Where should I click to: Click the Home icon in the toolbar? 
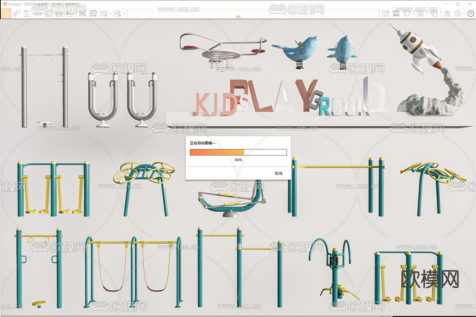click(6, 13)
